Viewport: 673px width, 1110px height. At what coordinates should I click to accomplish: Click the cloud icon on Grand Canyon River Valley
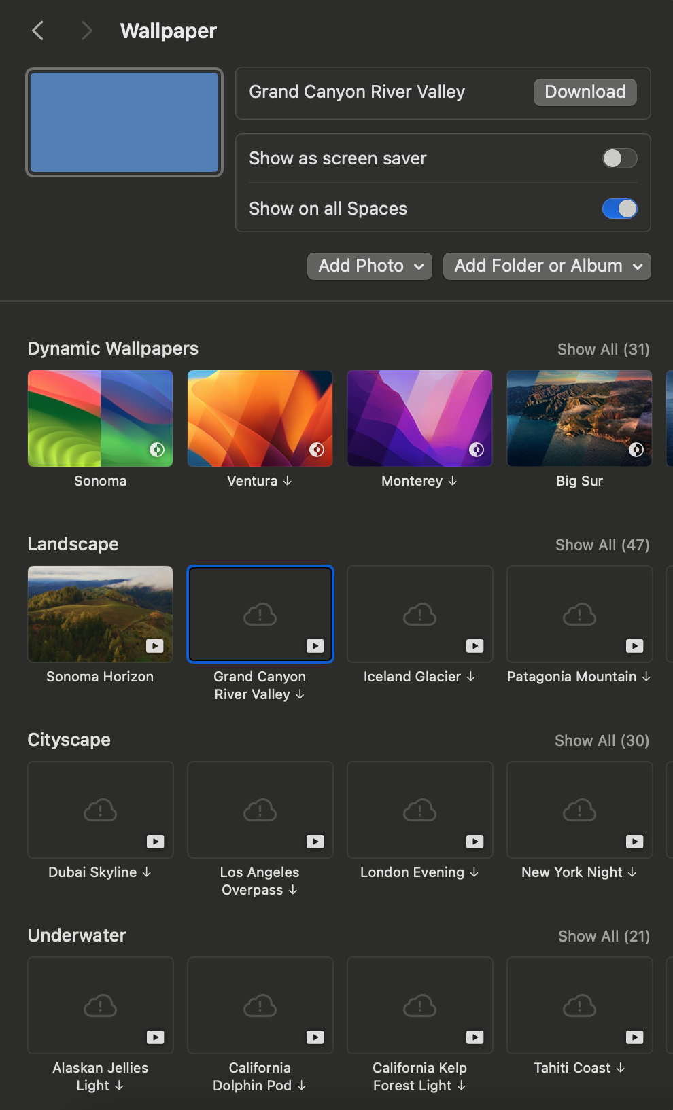tap(260, 615)
